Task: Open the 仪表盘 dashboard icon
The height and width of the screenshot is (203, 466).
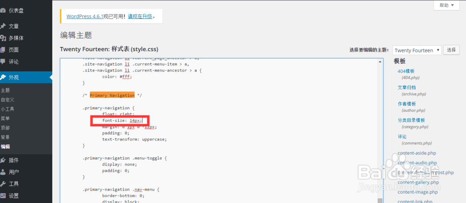Action: pyautogui.click(x=2, y=11)
